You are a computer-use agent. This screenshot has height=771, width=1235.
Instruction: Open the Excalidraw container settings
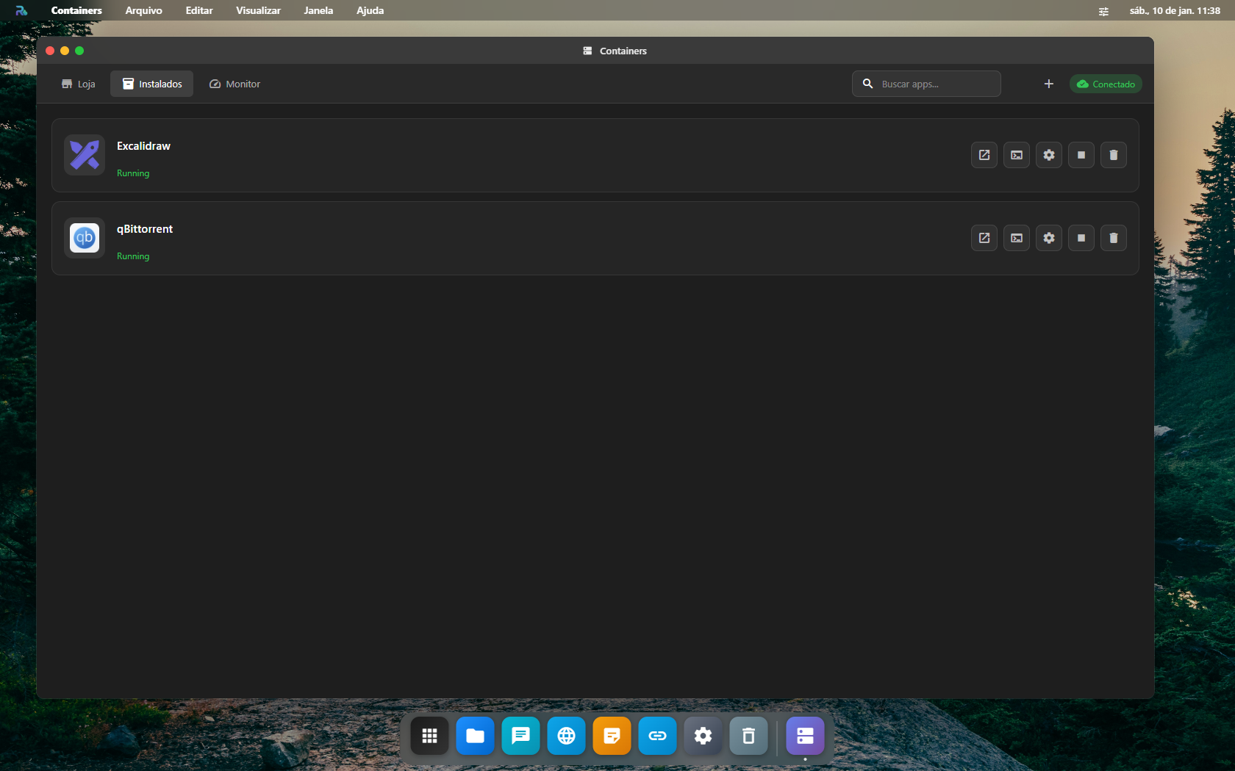pyautogui.click(x=1048, y=155)
